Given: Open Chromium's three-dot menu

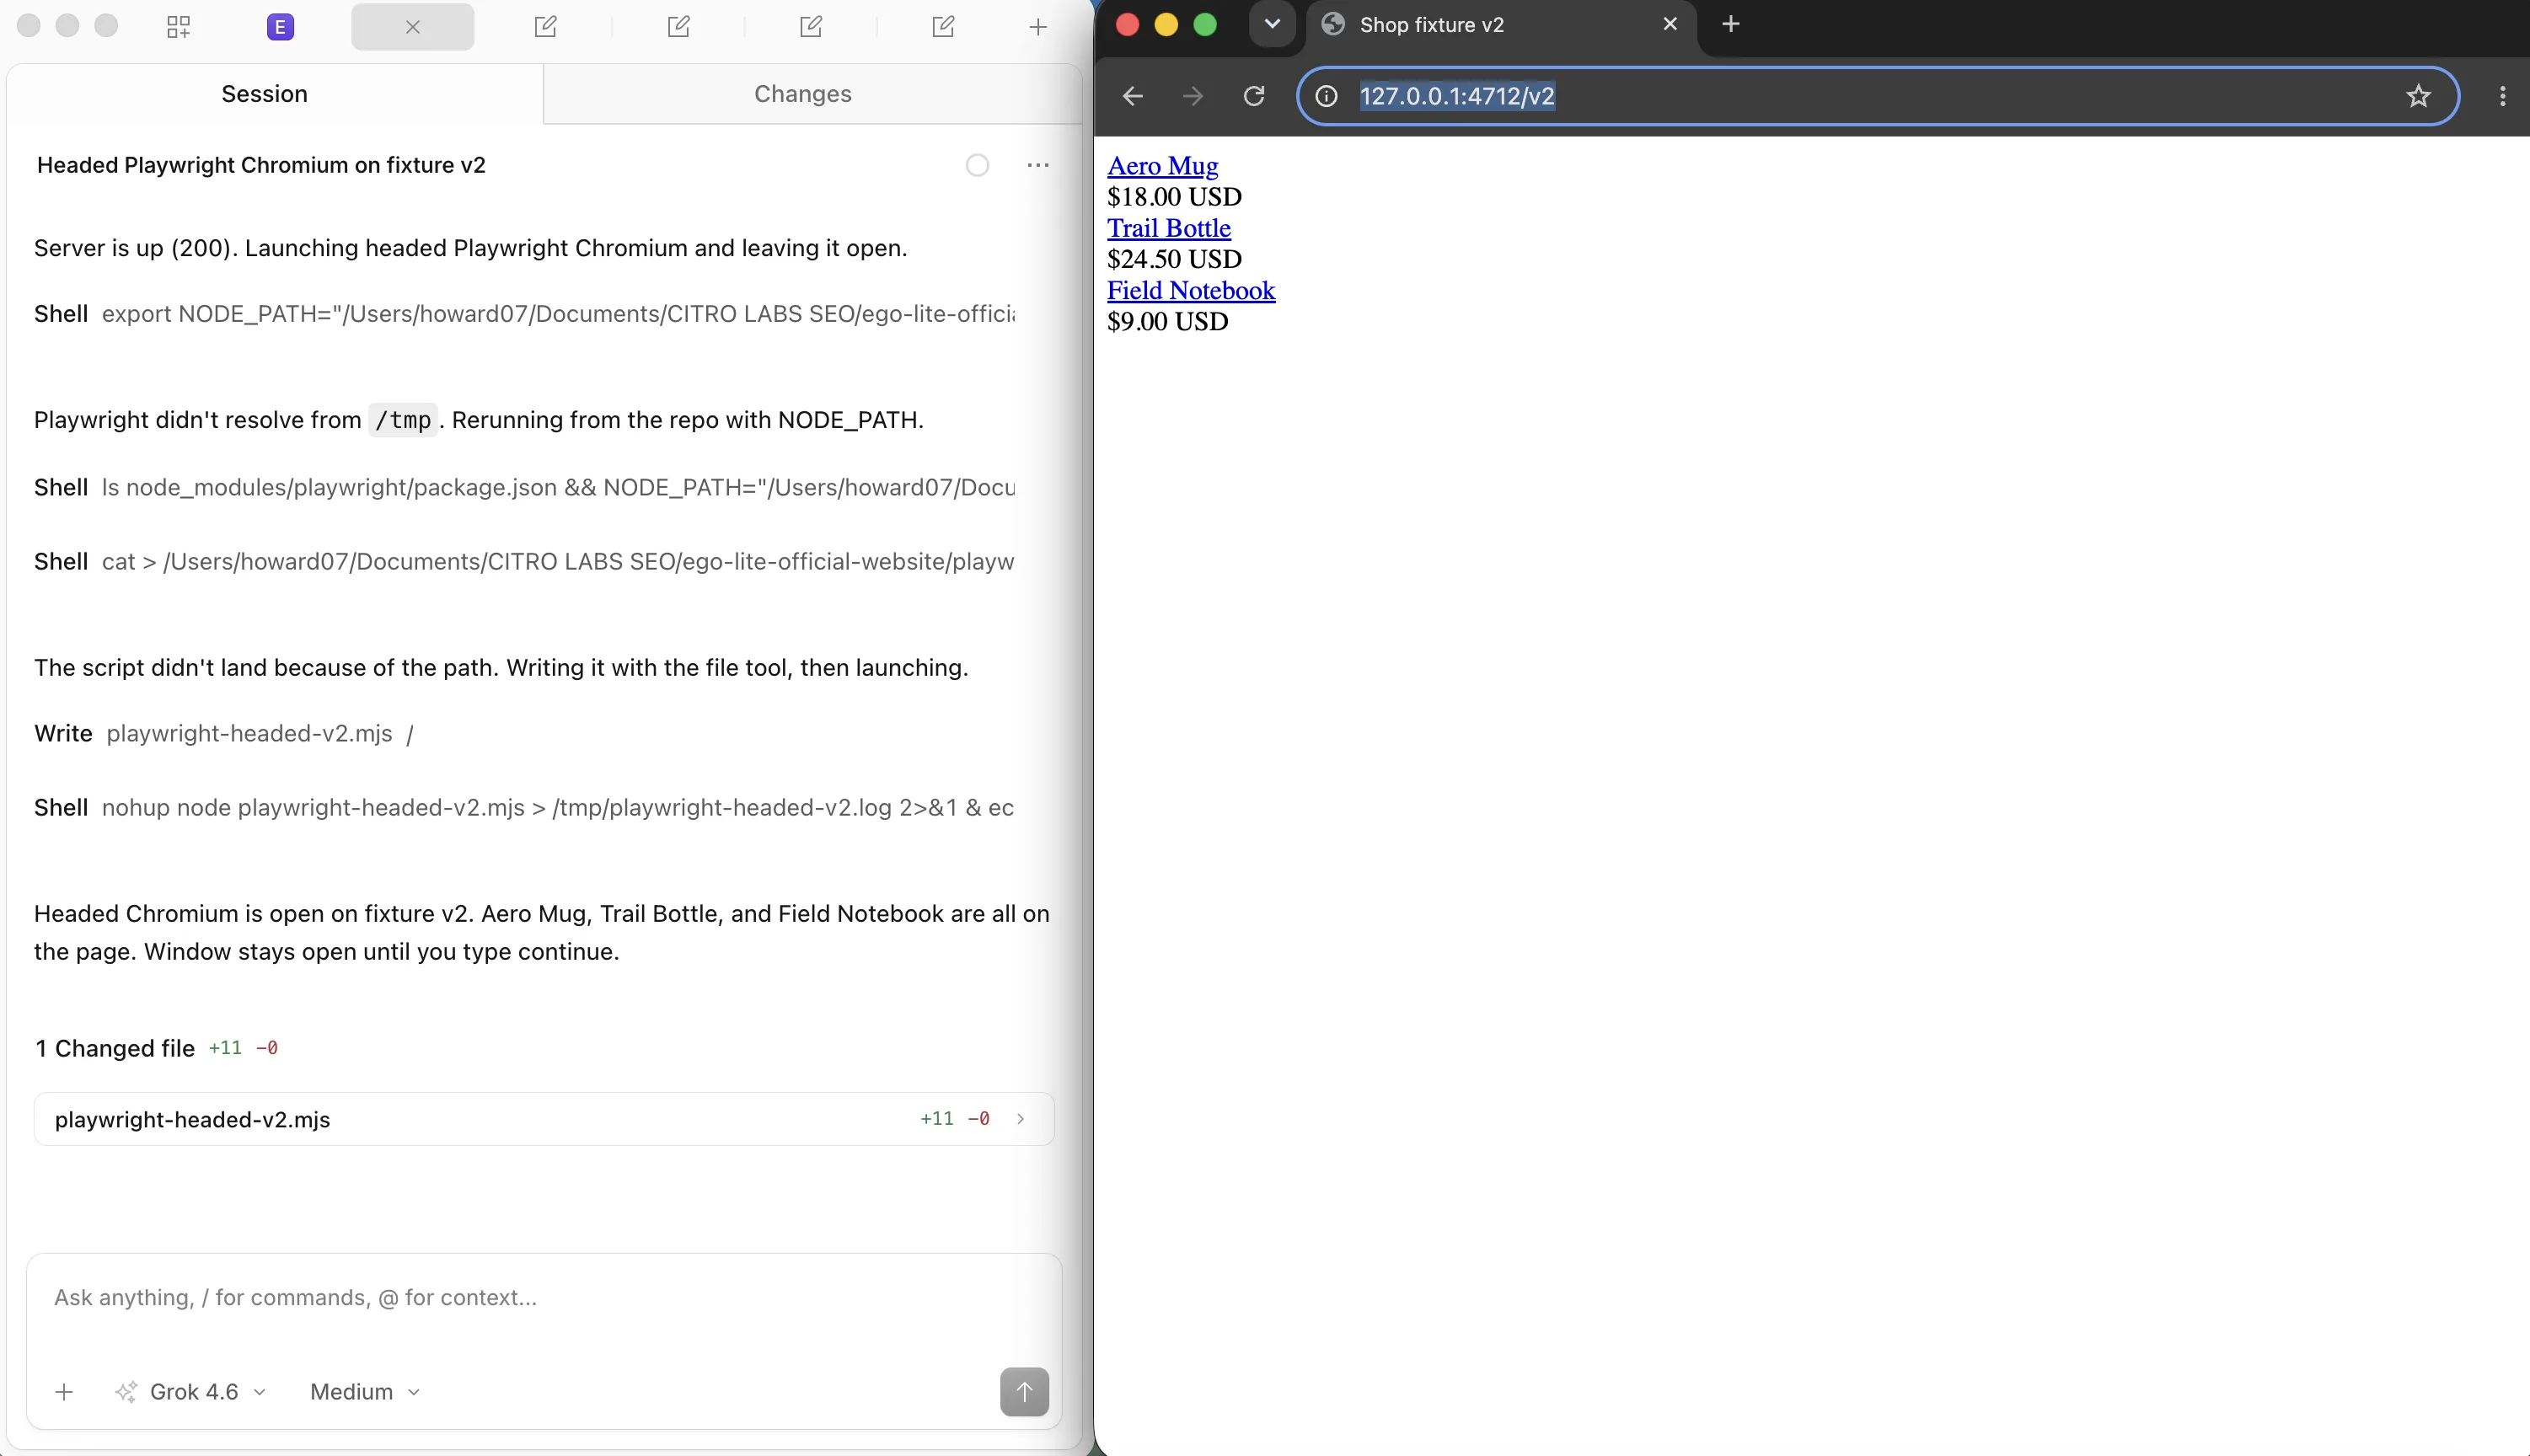Looking at the screenshot, I should click(x=2503, y=96).
